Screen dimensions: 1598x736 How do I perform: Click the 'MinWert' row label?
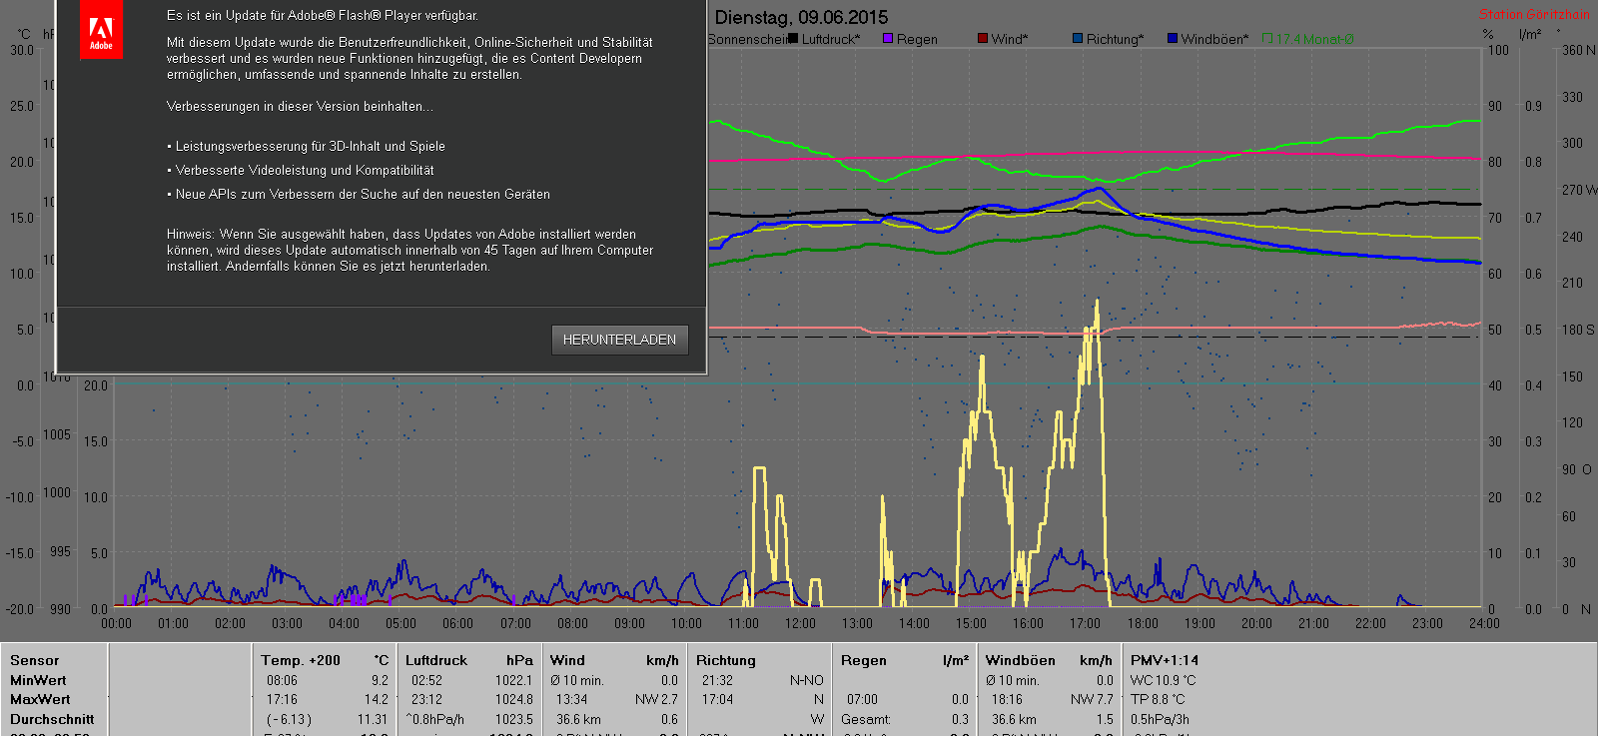(38, 680)
